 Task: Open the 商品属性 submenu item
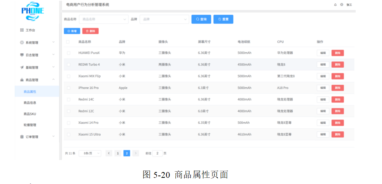37,92
